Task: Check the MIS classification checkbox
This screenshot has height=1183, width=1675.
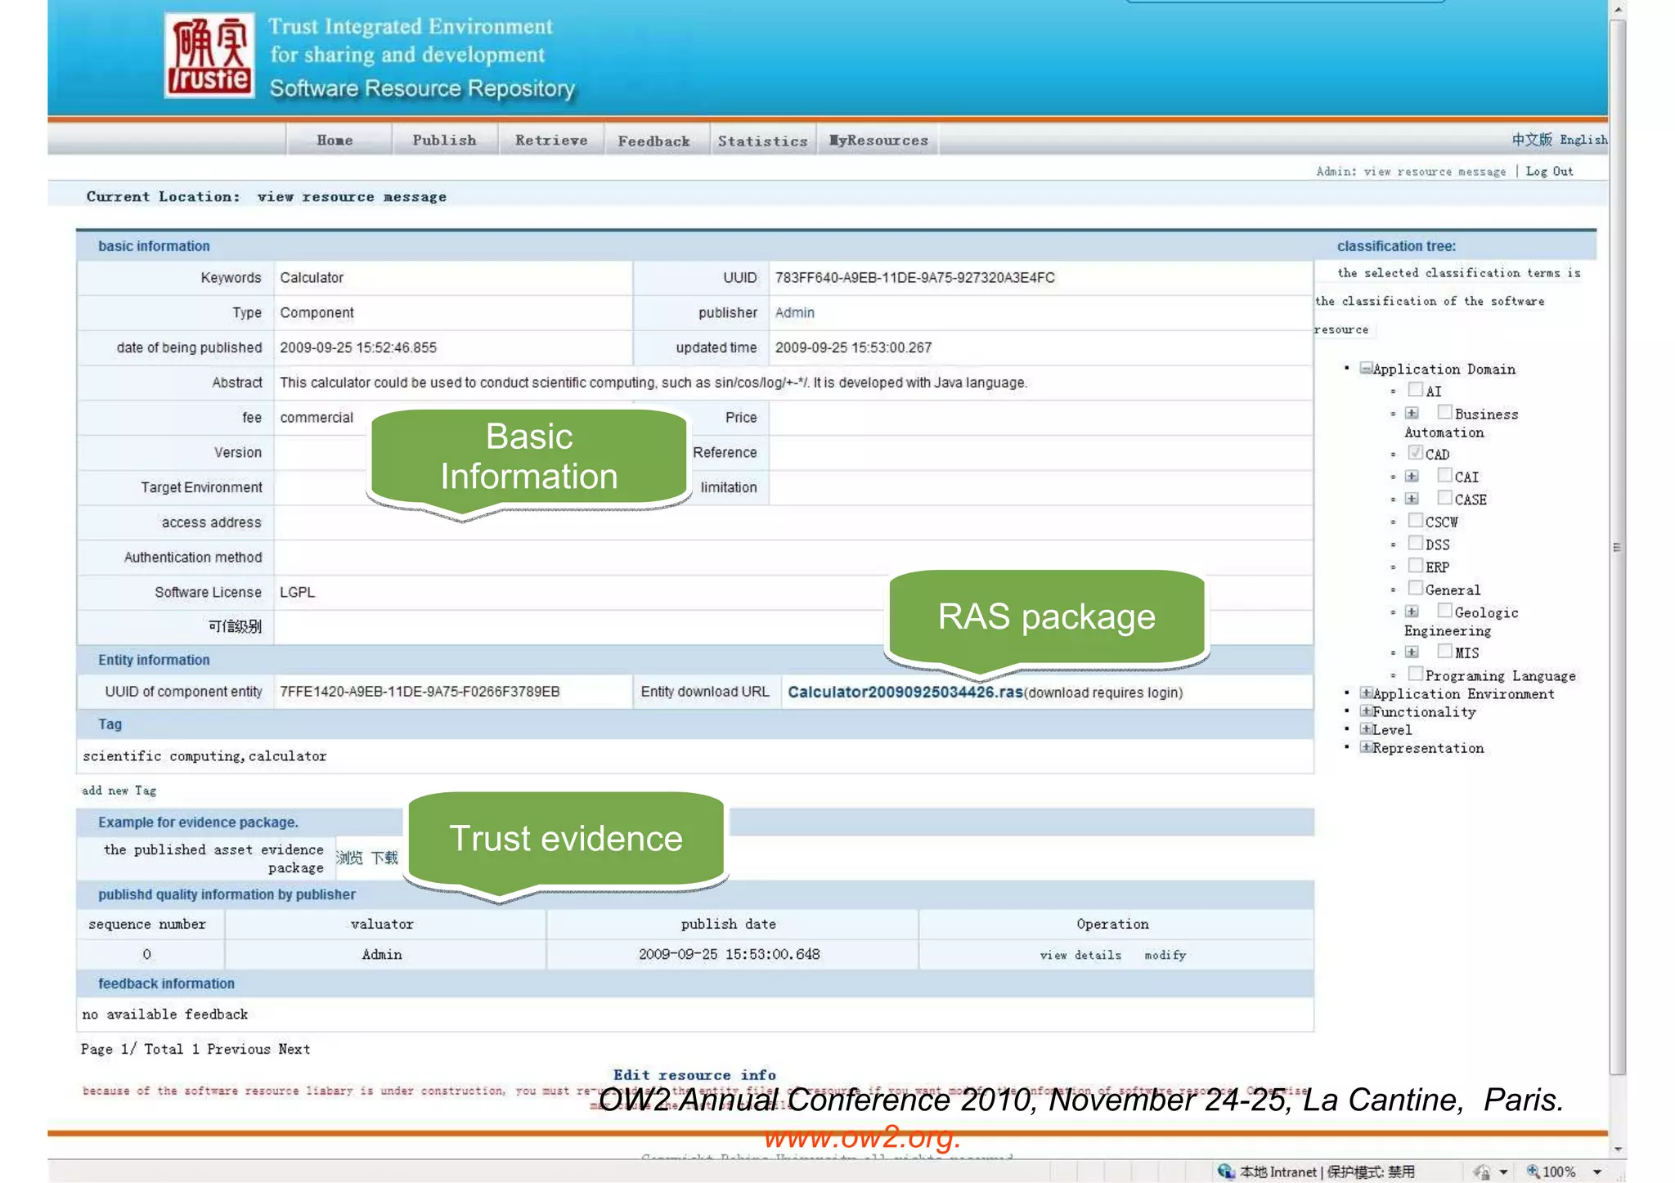Action: tap(1445, 651)
